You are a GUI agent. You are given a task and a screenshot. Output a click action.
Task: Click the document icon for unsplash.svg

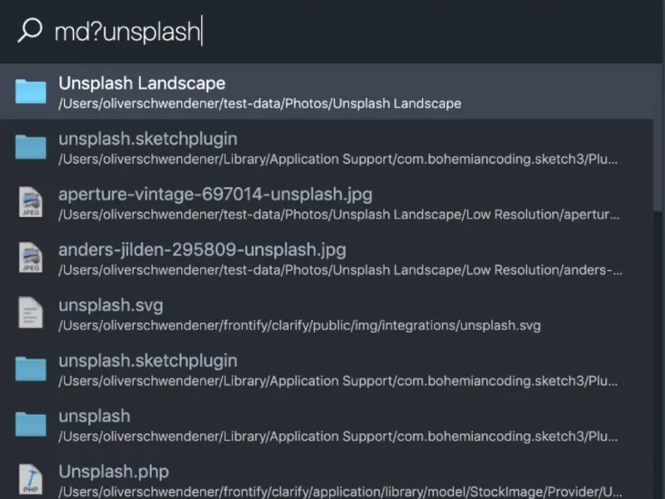click(x=31, y=314)
